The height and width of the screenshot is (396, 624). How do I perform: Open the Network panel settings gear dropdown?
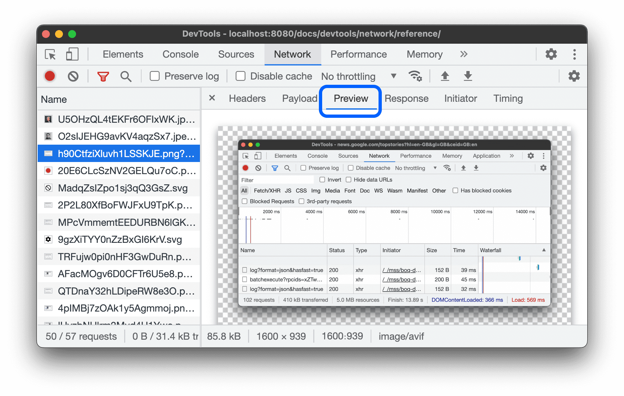[x=574, y=76]
